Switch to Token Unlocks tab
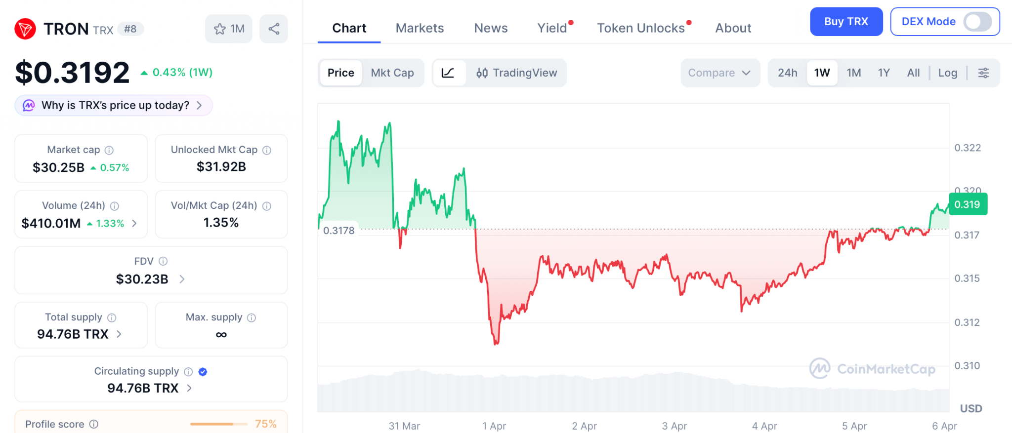The height and width of the screenshot is (433, 1012). coord(640,28)
